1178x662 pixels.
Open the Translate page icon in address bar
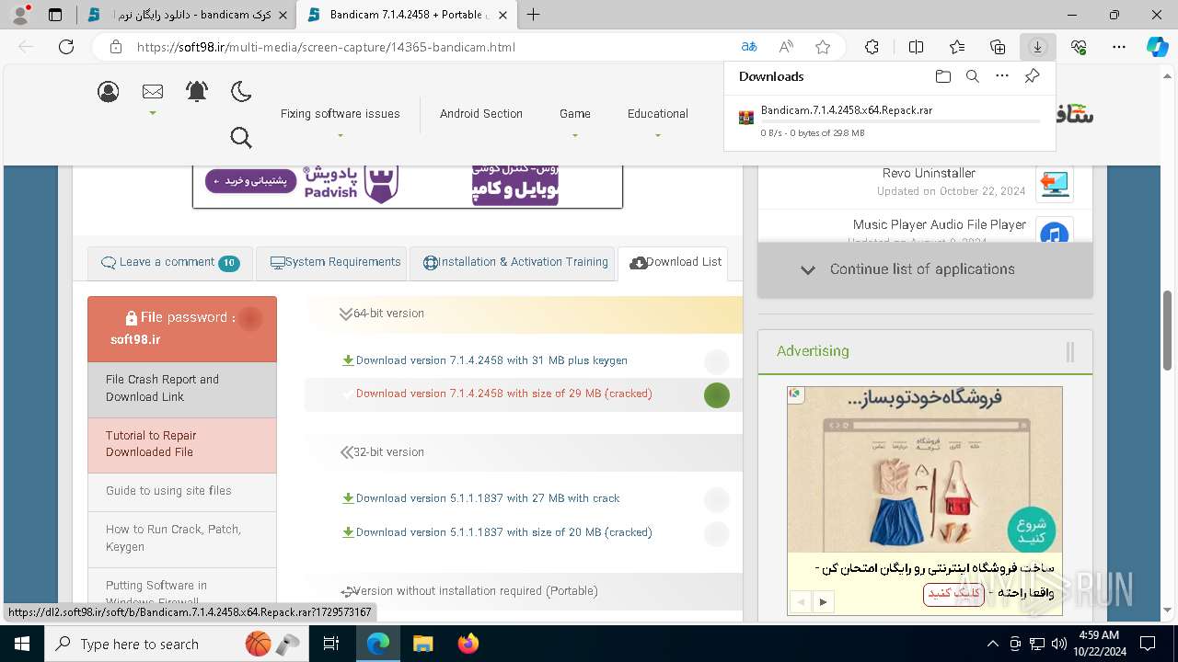[x=749, y=47]
